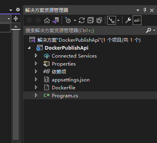Image resolution: width=157 pixels, height=143 pixels.
Task: Click the editor vertical scrollbar track
Action: point(16,85)
